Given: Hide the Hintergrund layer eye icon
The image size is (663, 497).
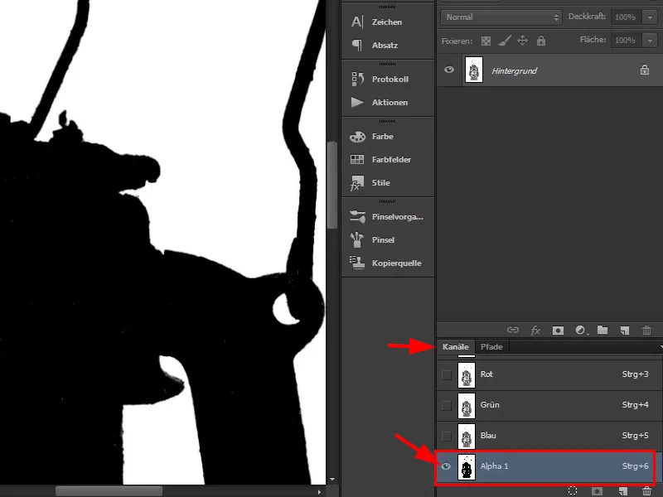Looking at the screenshot, I should tap(449, 70).
